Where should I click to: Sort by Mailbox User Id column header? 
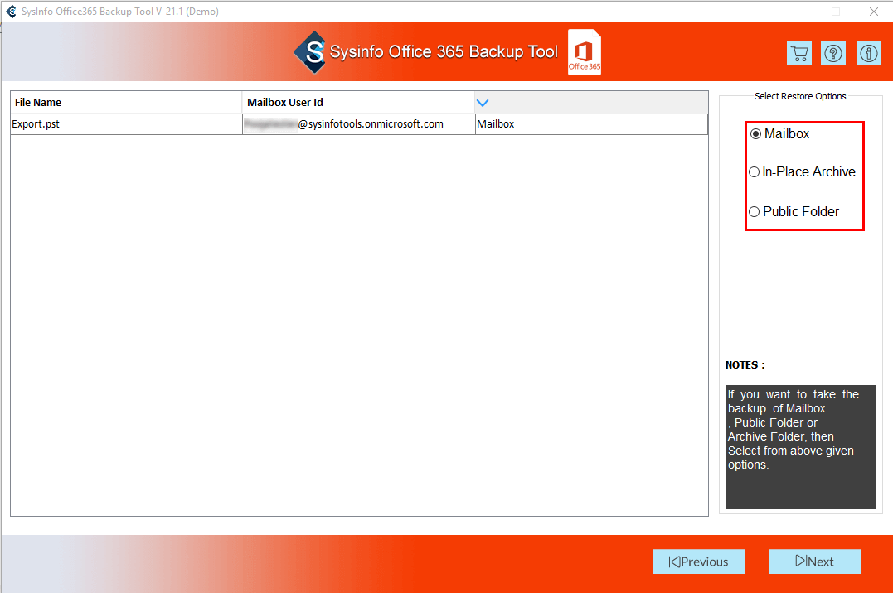click(x=359, y=103)
